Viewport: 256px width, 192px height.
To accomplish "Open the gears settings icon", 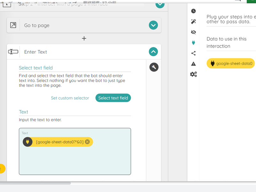I will click(x=193, y=74).
